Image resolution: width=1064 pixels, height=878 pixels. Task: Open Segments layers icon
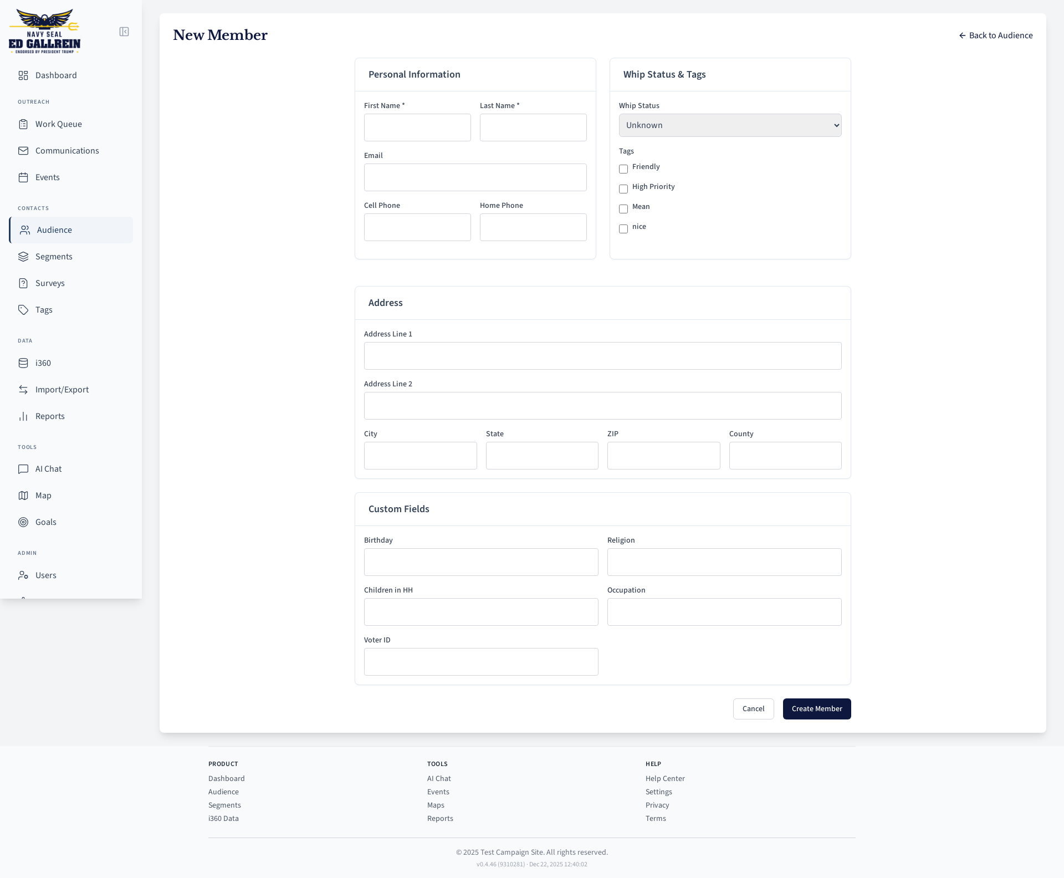23,257
